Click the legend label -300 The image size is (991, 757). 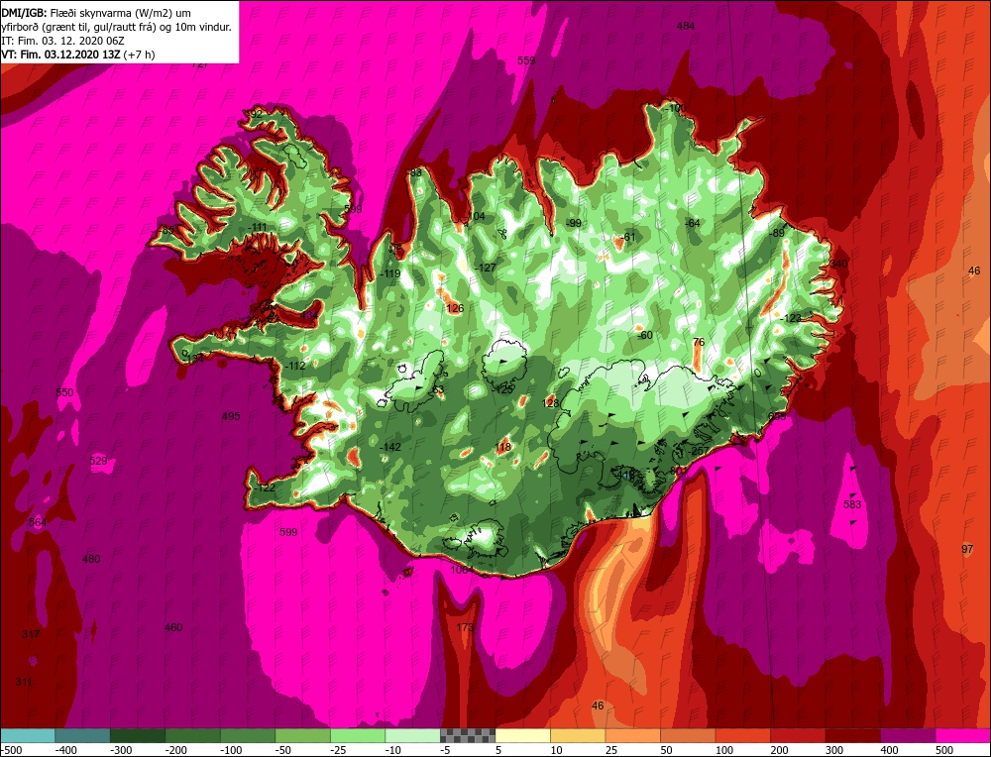(121, 750)
